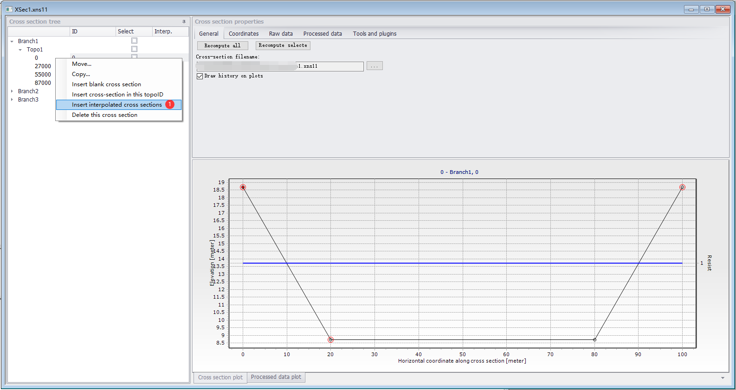Tick the Topo1 select checkbox

(134, 49)
